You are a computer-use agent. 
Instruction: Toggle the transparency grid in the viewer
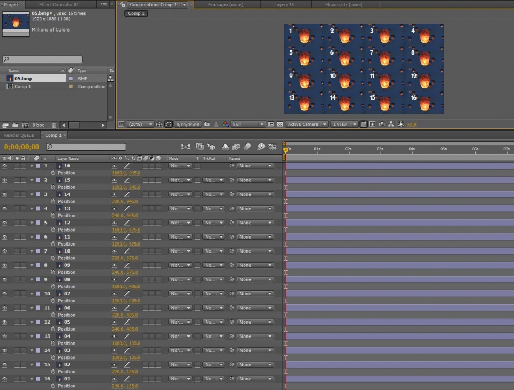coord(280,124)
